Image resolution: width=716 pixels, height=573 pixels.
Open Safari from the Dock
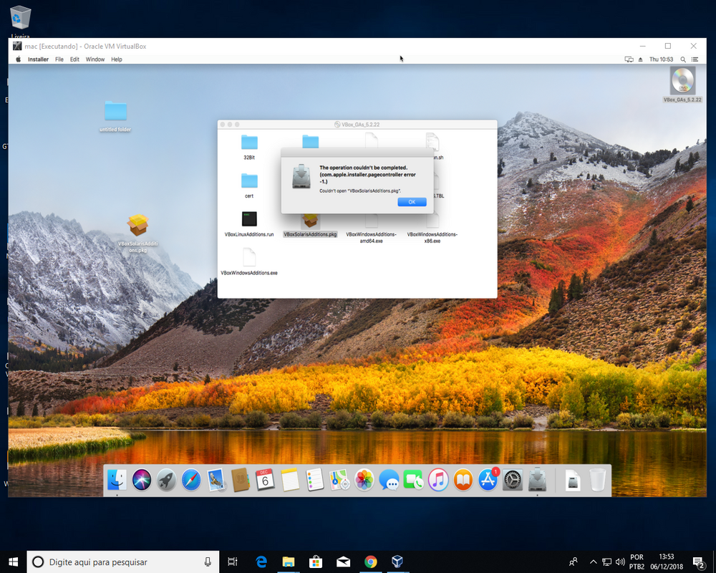coord(191,480)
